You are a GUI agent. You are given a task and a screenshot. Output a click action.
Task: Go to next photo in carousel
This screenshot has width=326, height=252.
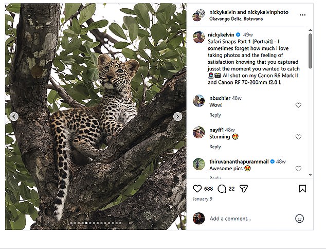point(177,117)
